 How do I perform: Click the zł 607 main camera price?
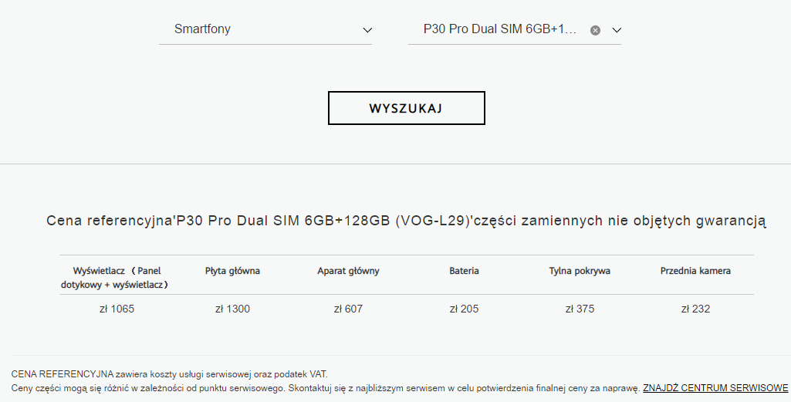click(348, 309)
